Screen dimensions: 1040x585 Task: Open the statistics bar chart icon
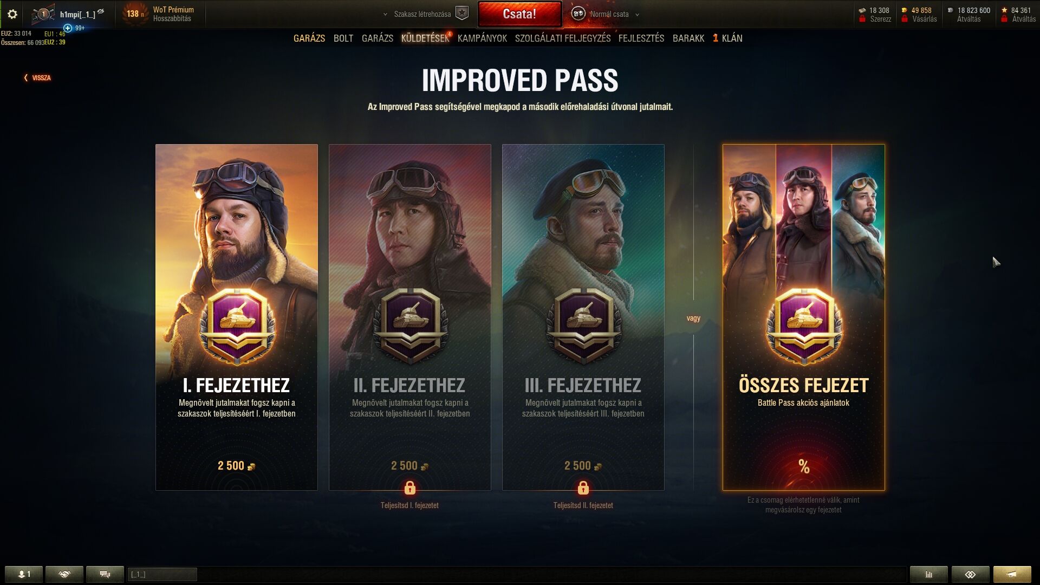(929, 574)
